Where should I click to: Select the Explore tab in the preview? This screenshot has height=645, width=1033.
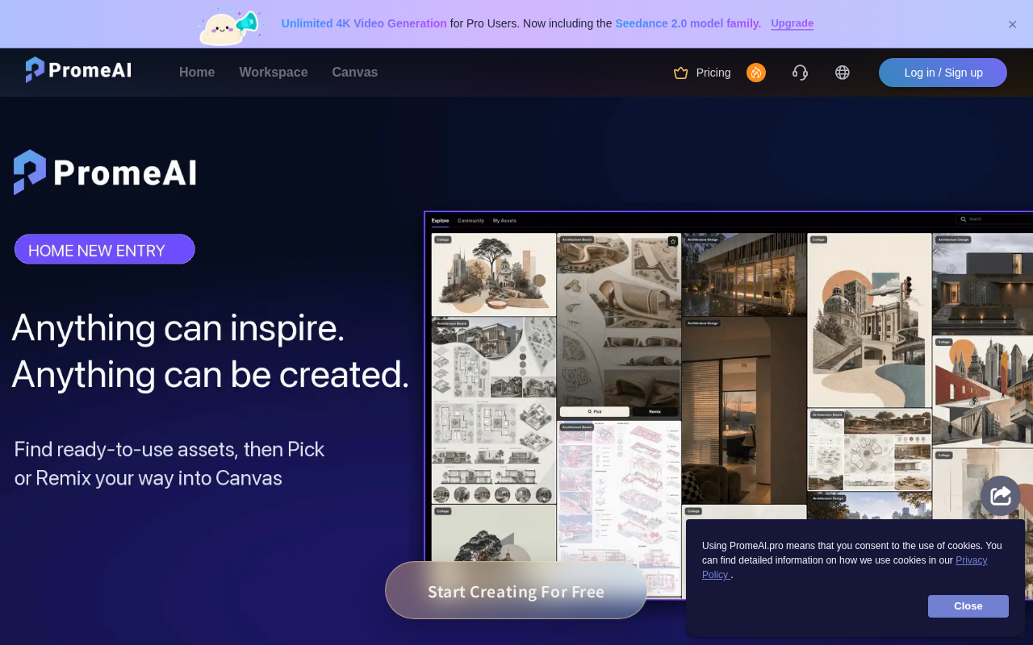pos(440,221)
